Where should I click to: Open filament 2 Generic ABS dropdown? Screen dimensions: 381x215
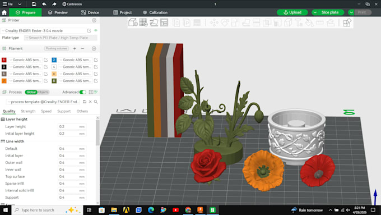pyautogui.click(x=75, y=60)
